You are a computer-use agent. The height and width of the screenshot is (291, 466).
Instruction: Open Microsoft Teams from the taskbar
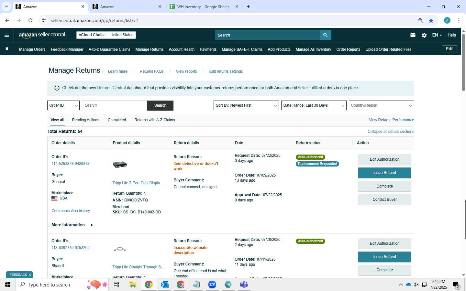[244, 285]
